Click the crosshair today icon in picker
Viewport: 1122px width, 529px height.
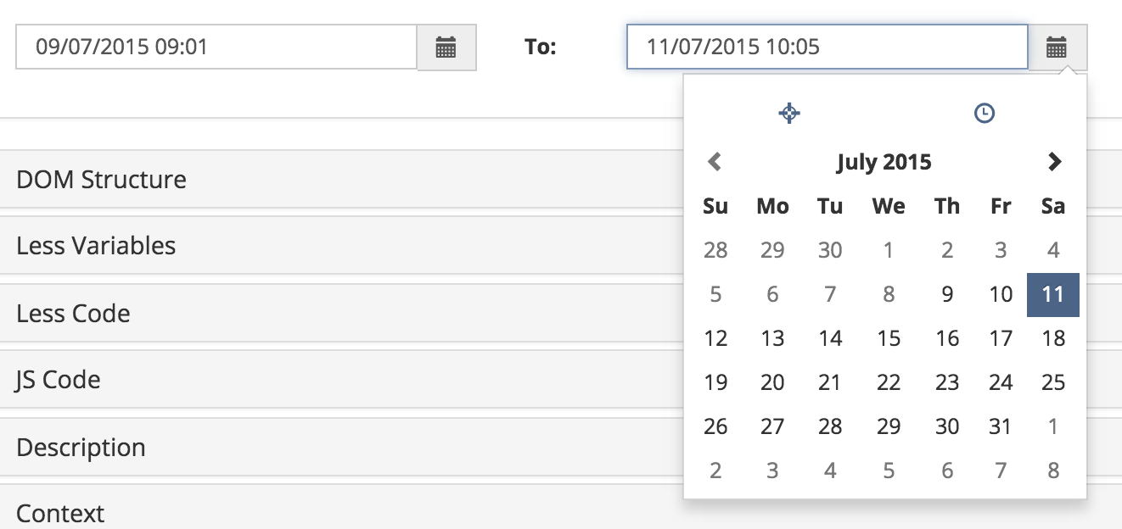tap(789, 113)
